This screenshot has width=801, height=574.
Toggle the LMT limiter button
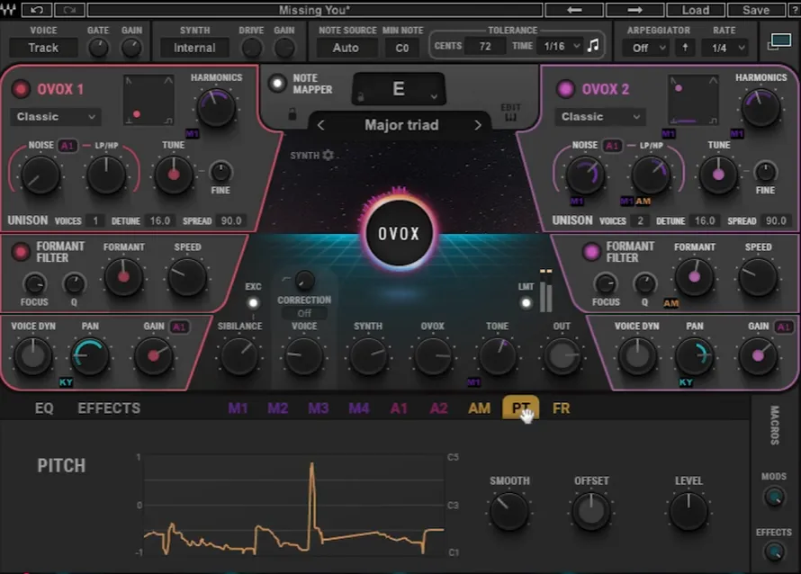click(526, 303)
